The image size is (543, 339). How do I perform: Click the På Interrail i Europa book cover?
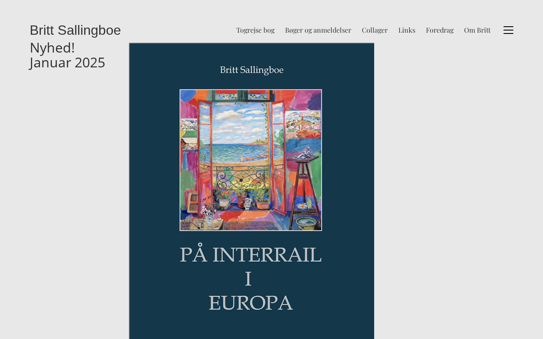point(252,191)
